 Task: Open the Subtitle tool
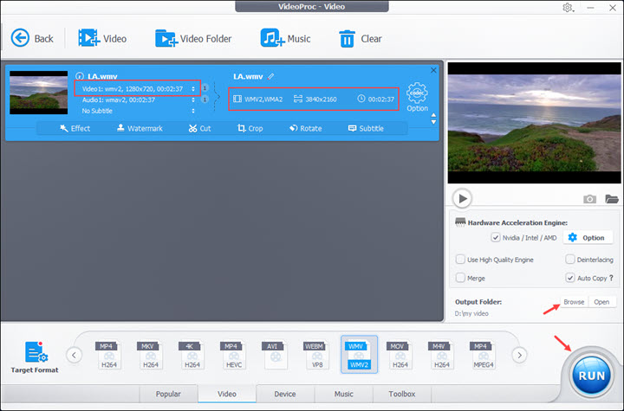366,128
